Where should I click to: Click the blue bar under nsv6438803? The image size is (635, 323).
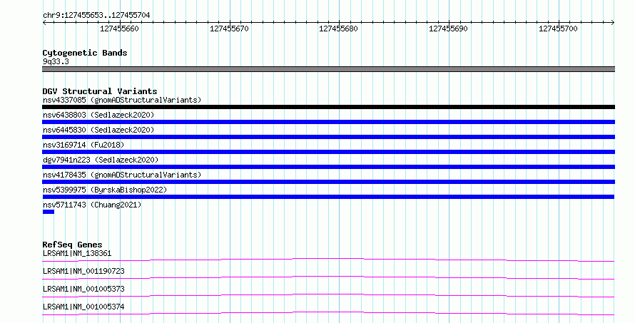coord(328,122)
